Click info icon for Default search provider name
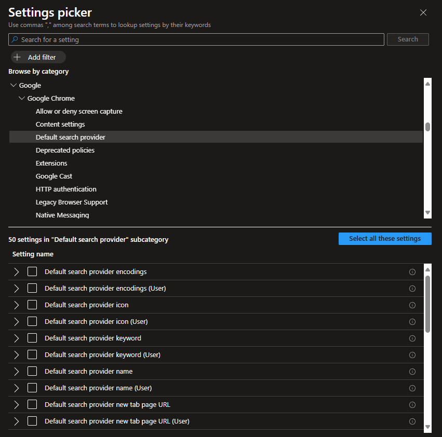The width and height of the screenshot is (442, 437). [412, 372]
